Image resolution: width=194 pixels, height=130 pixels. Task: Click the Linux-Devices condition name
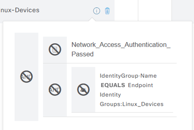pos(20,10)
